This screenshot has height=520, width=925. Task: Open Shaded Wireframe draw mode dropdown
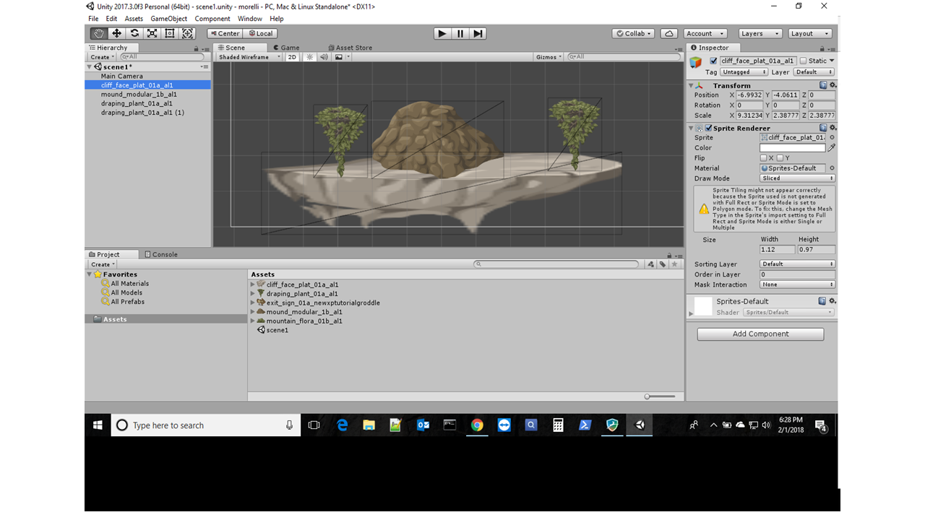249,57
